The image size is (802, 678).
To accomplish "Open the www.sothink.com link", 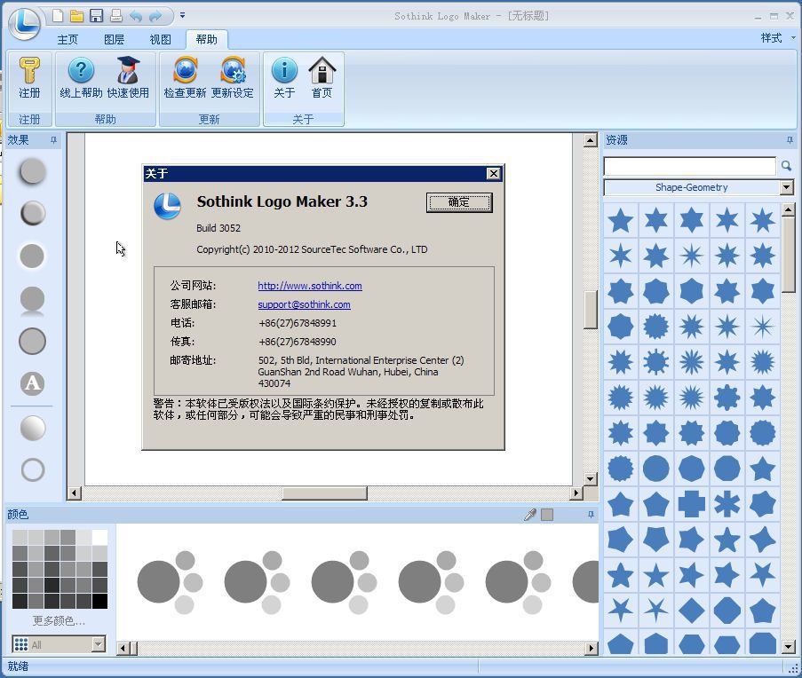I will click(x=310, y=286).
